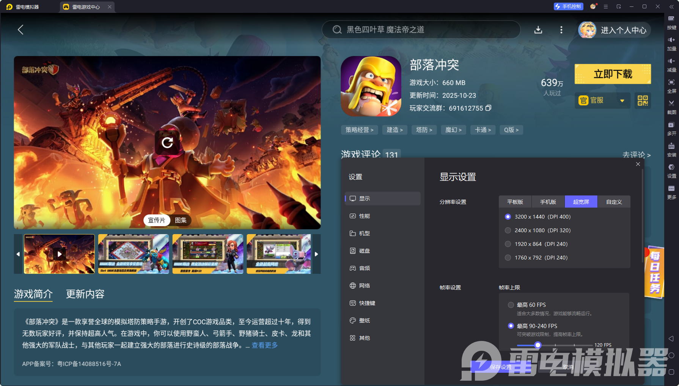The height and width of the screenshot is (386, 679).
Task: Open the 网络 settings section
Action: (x=382, y=286)
